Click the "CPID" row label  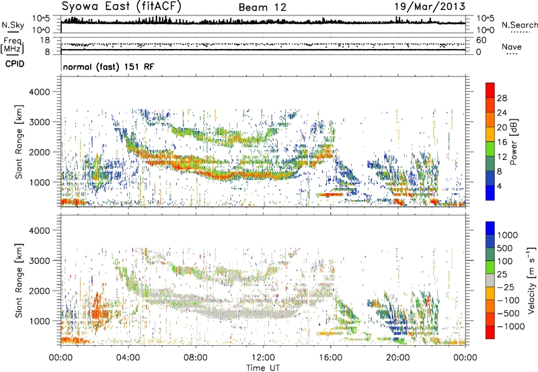pyautogui.click(x=15, y=64)
